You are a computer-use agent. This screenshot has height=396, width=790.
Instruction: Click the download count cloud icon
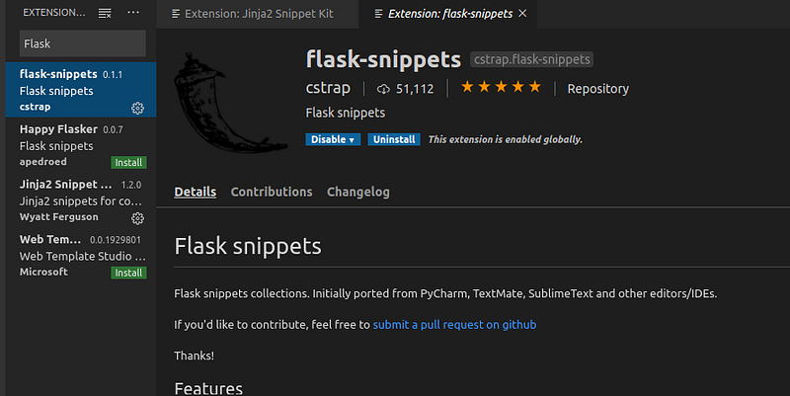pyautogui.click(x=383, y=89)
